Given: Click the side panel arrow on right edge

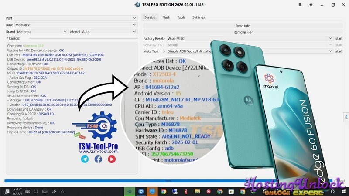Looking at the screenshot, I should 346,117.
